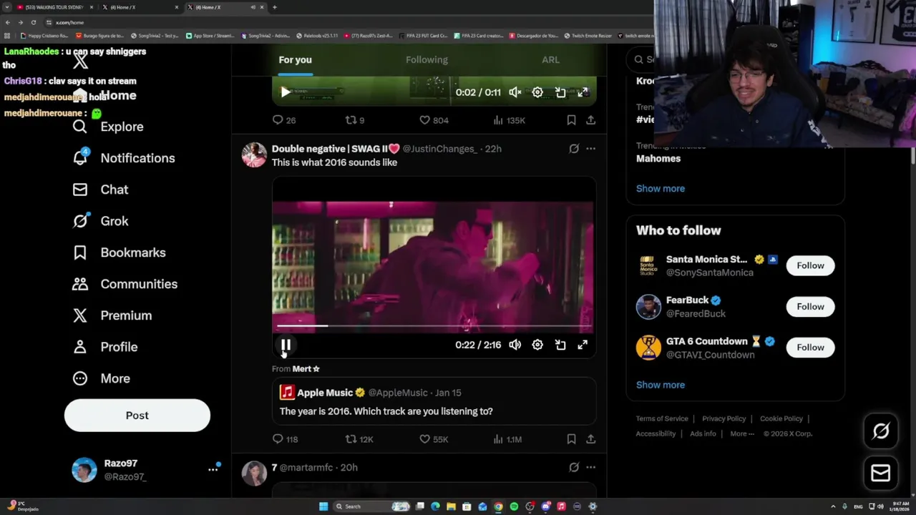Reload the browser page
916x515 pixels.
click(33, 22)
